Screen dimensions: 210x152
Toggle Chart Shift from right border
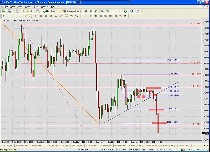119,11
